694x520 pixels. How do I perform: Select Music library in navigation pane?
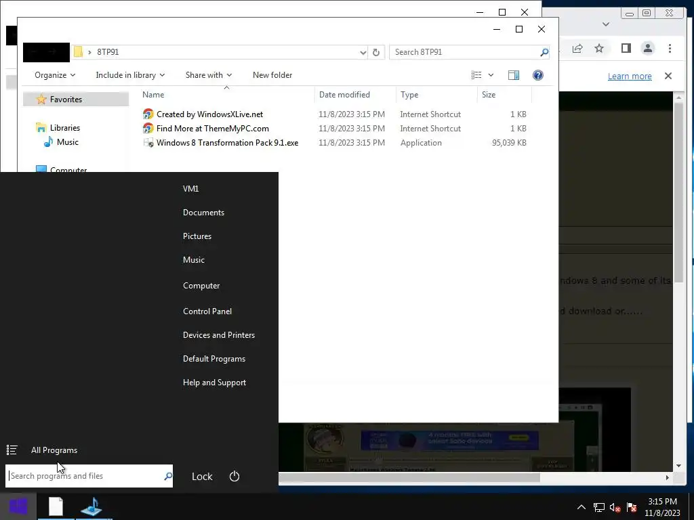click(x=67, y=142)
